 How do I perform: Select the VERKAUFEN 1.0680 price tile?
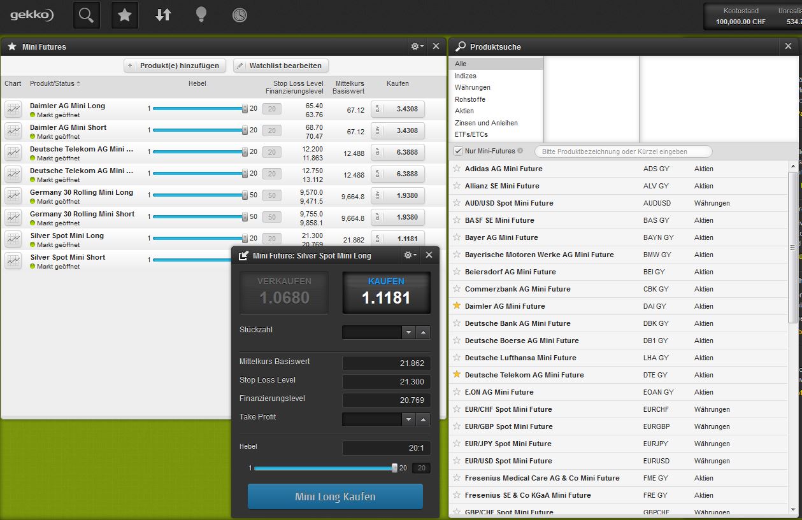click(x=284, y=293)
